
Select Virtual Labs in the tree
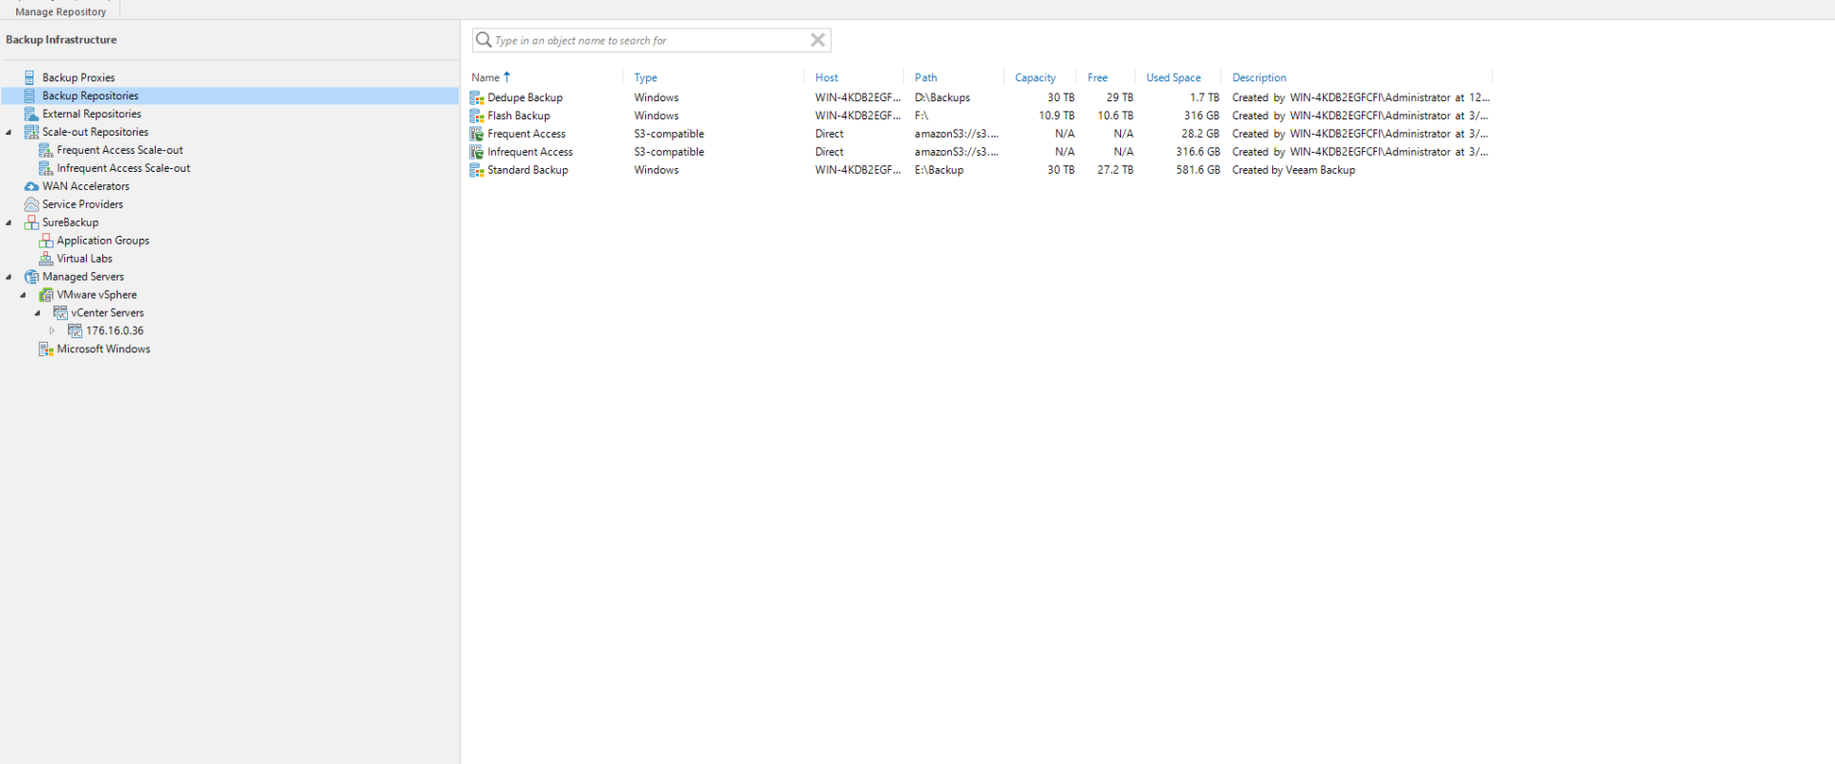(x=84, y=259)
